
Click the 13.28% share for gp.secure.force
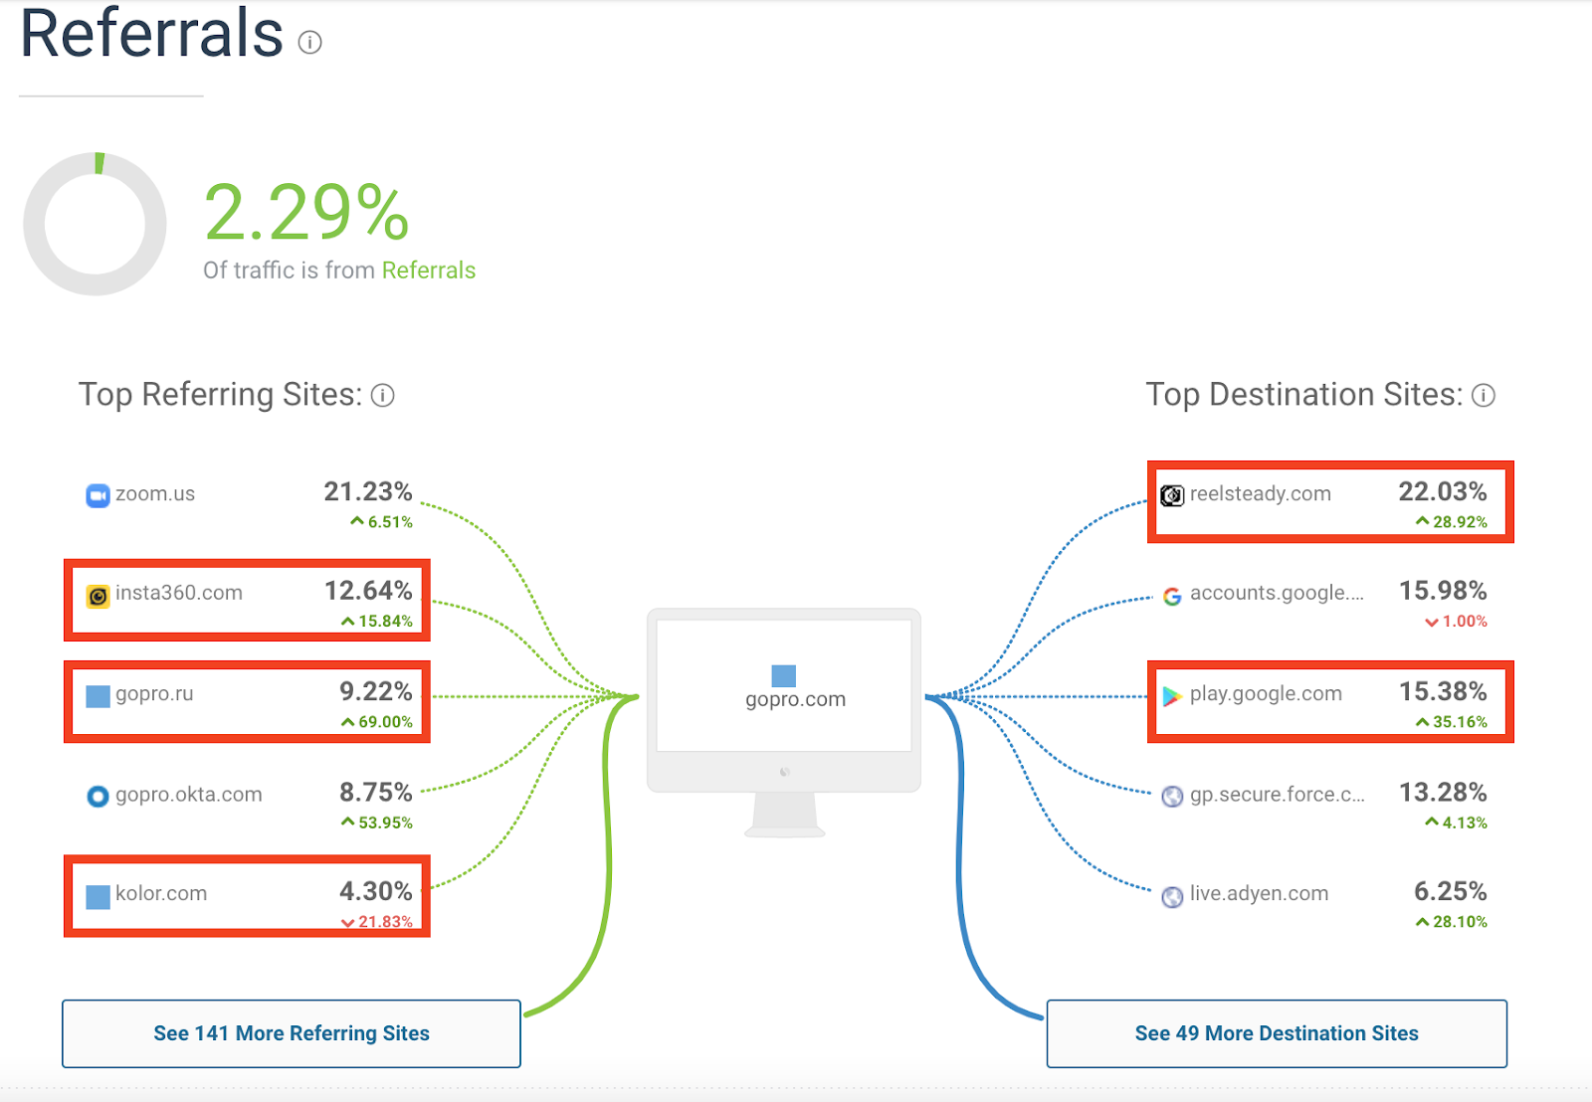click(x=1443, y=792)
